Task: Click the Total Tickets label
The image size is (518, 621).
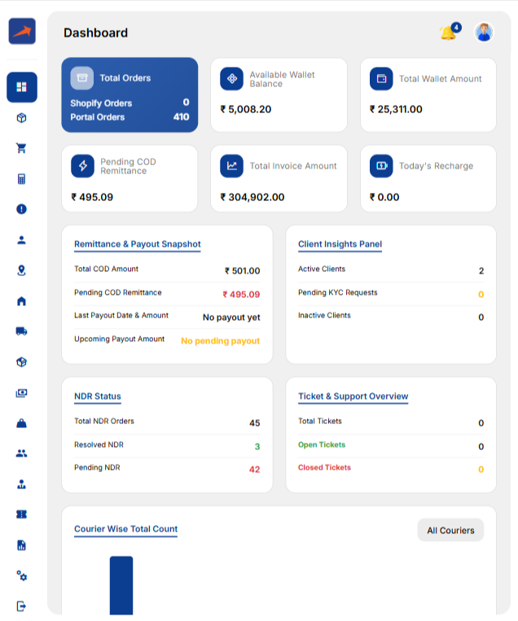Action: click(320, 421)
